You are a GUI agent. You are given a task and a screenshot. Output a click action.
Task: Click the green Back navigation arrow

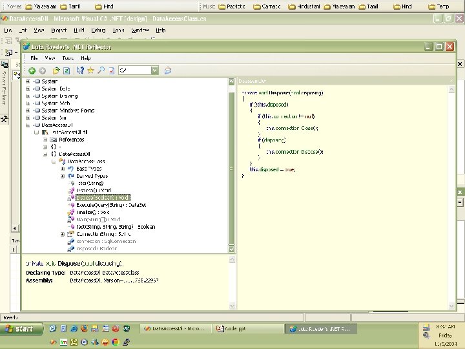click(32, 70)
